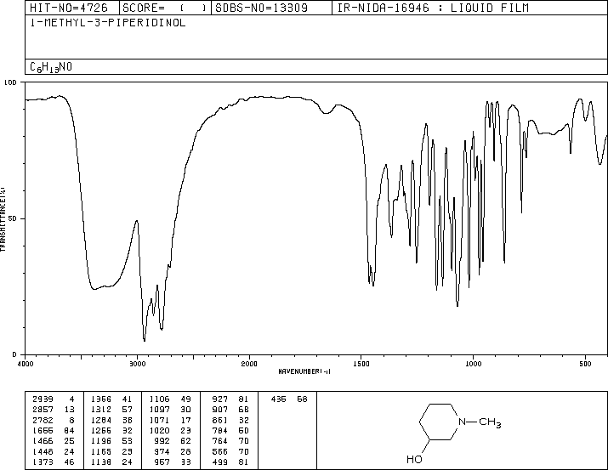This screenshot has width=608, height=470.
Task: Click the 4000 wavenumber axis label
Action: click(x=26, y=364)
